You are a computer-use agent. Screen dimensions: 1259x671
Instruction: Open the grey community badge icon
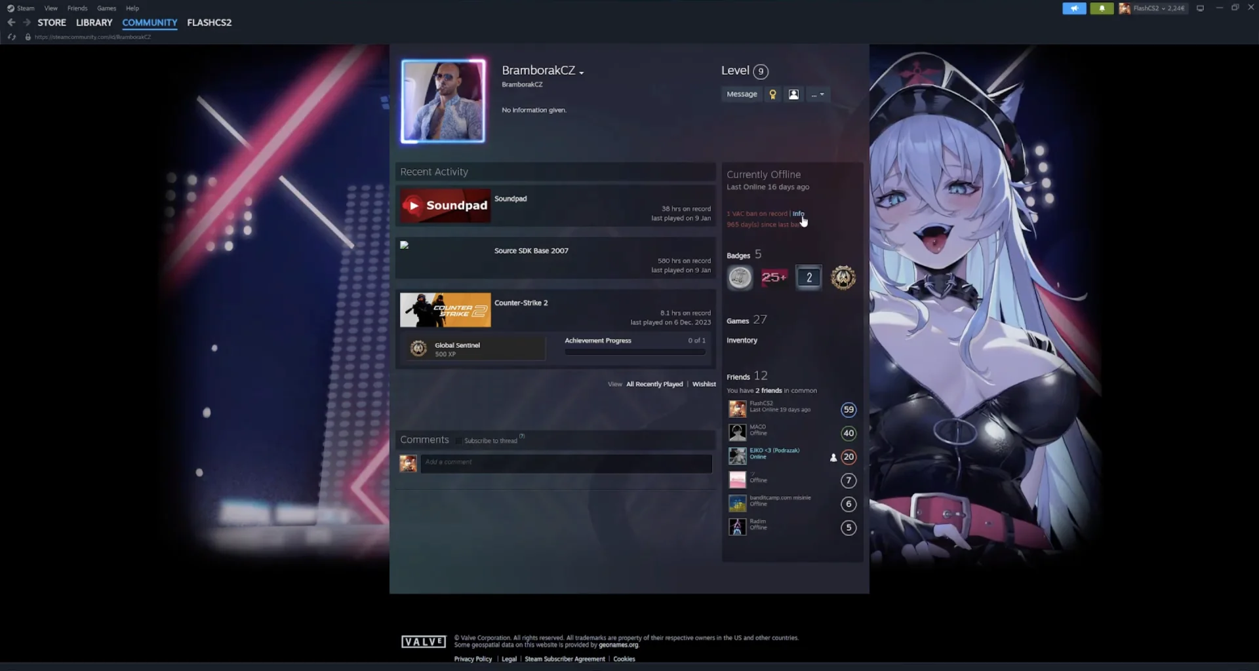[x=740, y=278]
